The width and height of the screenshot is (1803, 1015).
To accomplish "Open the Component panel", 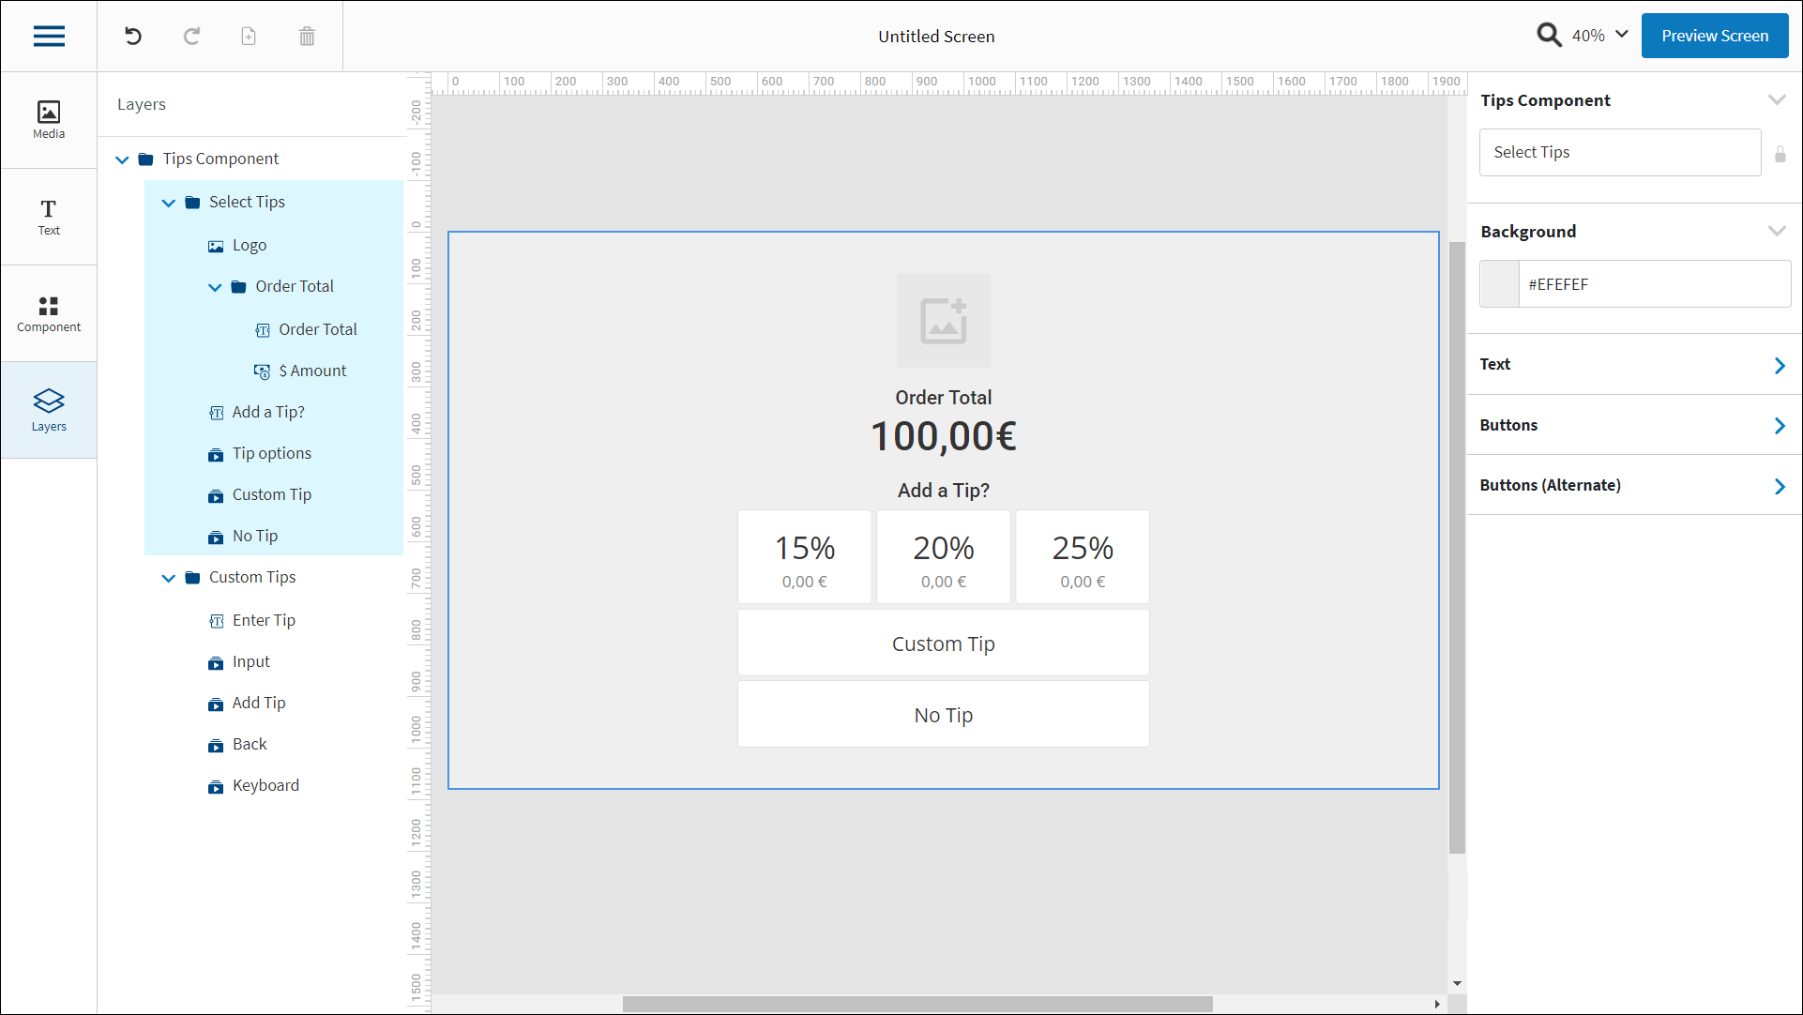I will coord(49,313).
